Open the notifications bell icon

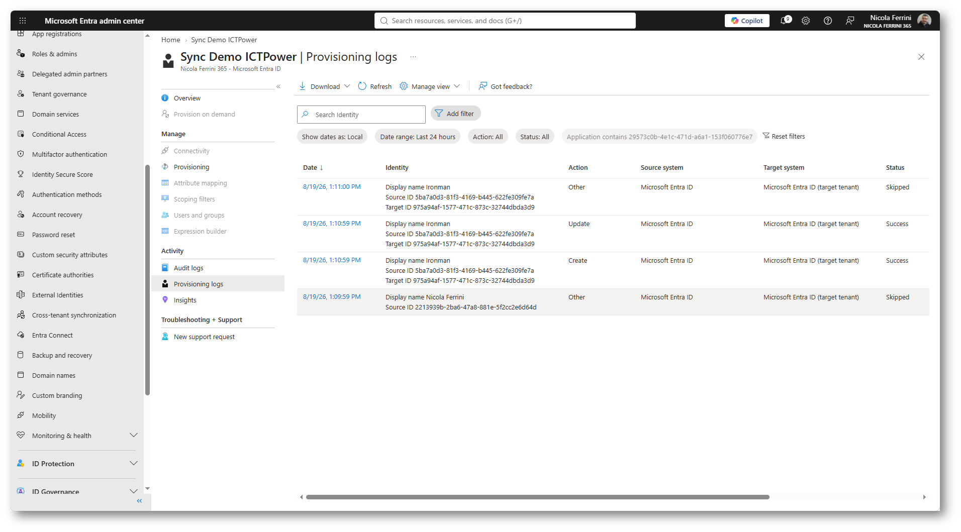785,21
